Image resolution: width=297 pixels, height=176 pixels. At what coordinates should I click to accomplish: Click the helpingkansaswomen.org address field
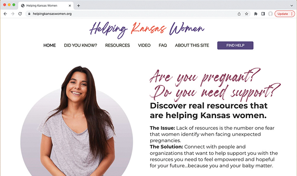(x=132, y=14)
